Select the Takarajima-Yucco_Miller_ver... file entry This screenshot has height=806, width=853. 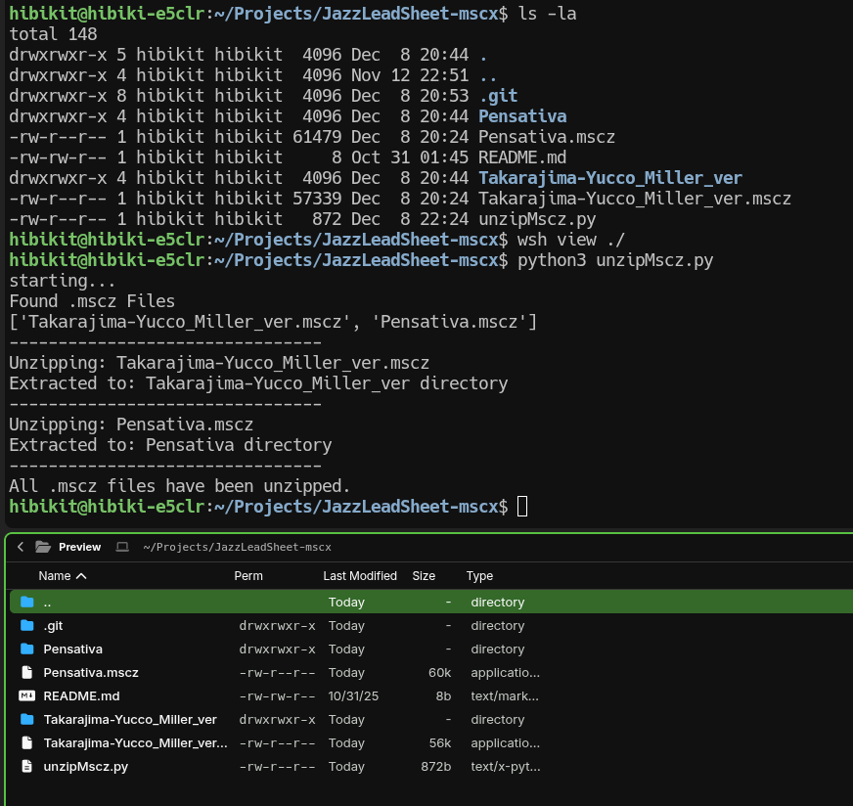tap(135, 743)
